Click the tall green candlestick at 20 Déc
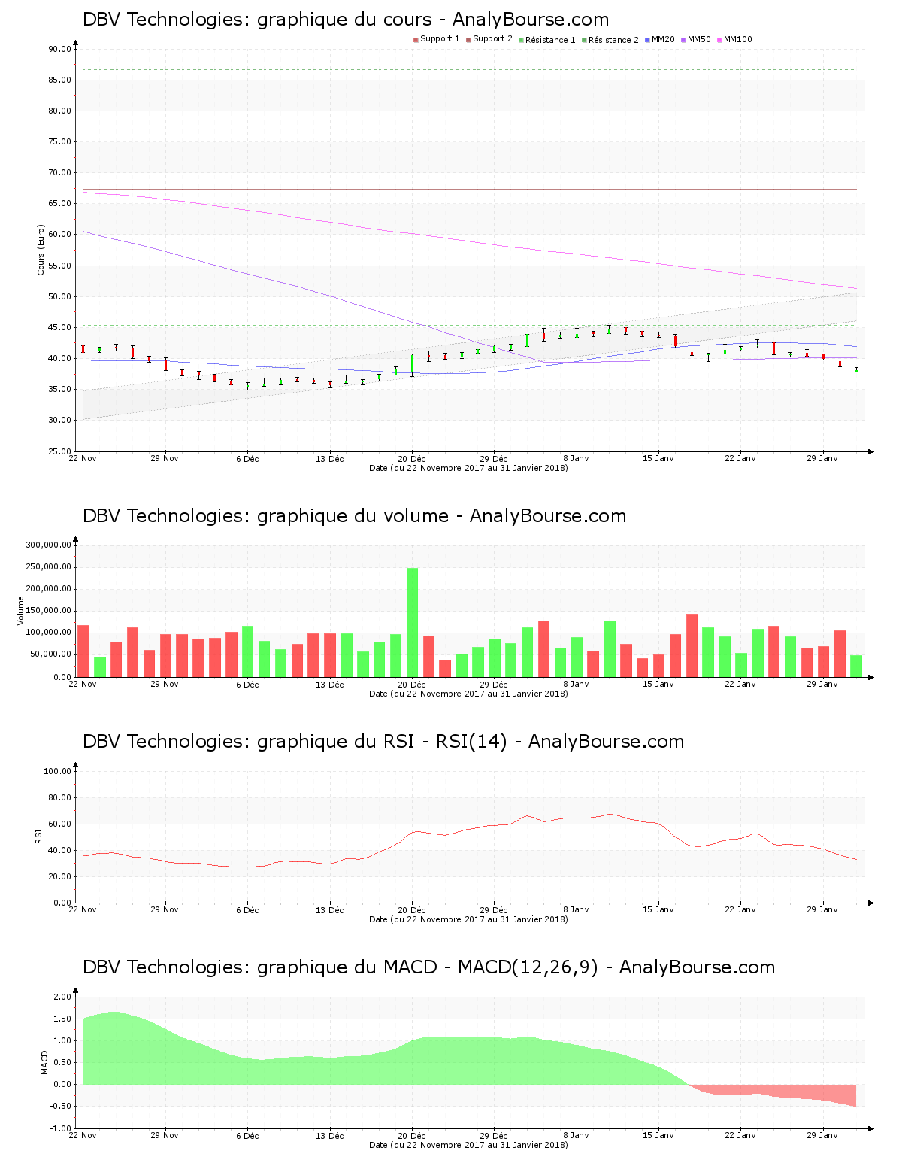 tap(412, 363)
